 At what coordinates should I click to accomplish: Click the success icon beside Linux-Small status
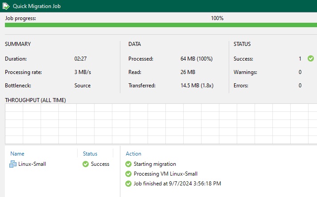point(86,164)
